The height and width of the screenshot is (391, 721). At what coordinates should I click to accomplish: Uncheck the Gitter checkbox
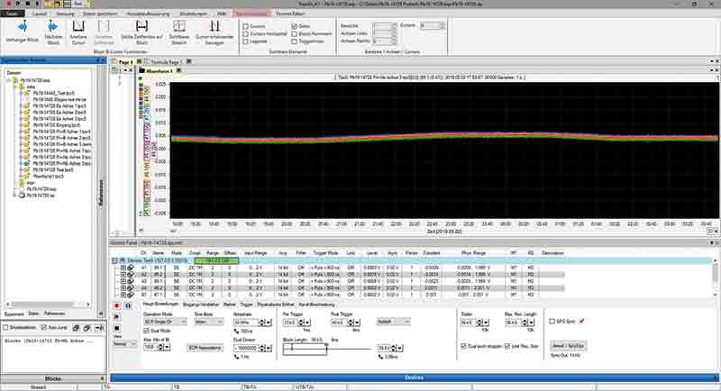tap(295, 27)
